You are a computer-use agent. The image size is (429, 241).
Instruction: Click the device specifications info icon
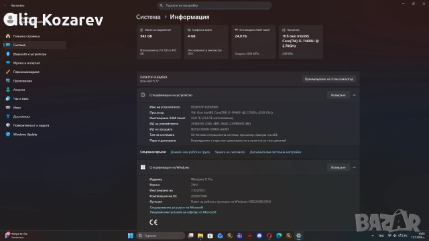[143, 95]
